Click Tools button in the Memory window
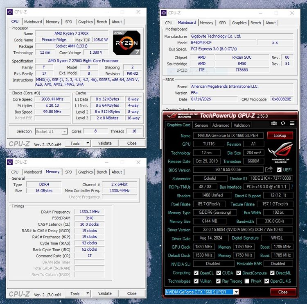307x304 pixels. [x=75, y=293]
